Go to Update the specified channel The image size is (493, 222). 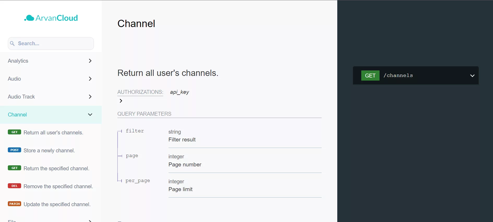[x=57, y=204]
